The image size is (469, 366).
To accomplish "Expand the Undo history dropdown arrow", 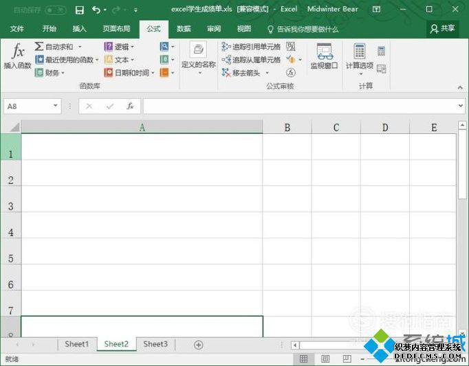I will tap(105, 10).
